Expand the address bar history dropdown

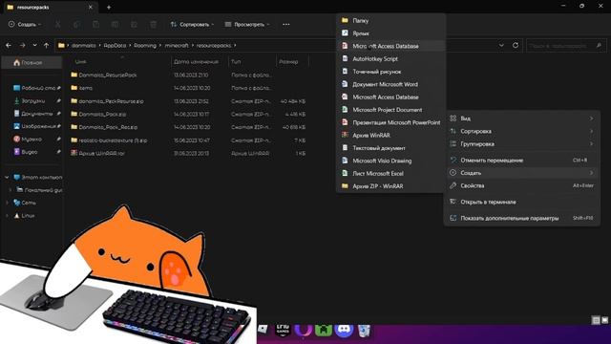click(501, 45)
